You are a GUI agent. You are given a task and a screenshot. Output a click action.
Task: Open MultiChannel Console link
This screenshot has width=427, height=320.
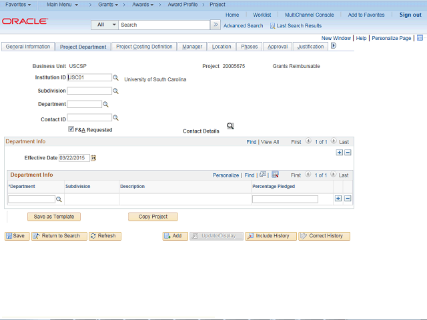tap(309, 15)
